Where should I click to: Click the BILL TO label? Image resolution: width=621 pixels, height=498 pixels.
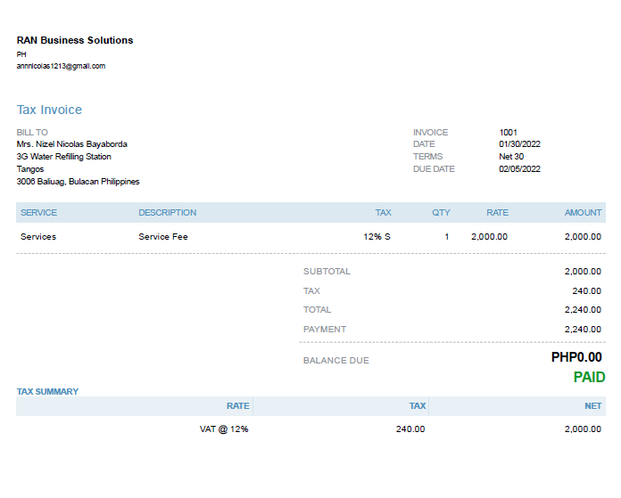(32, 132)
